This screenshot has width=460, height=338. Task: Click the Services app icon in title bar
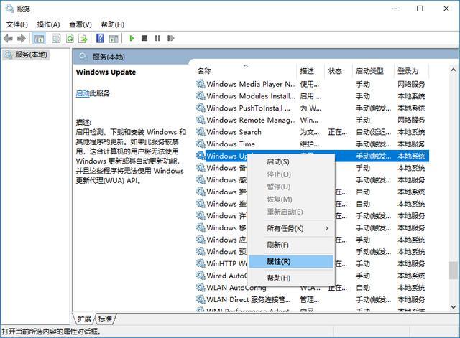point(9,9)
